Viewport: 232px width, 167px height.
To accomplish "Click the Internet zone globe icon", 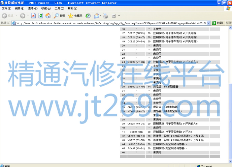I will tap(199, 166).
